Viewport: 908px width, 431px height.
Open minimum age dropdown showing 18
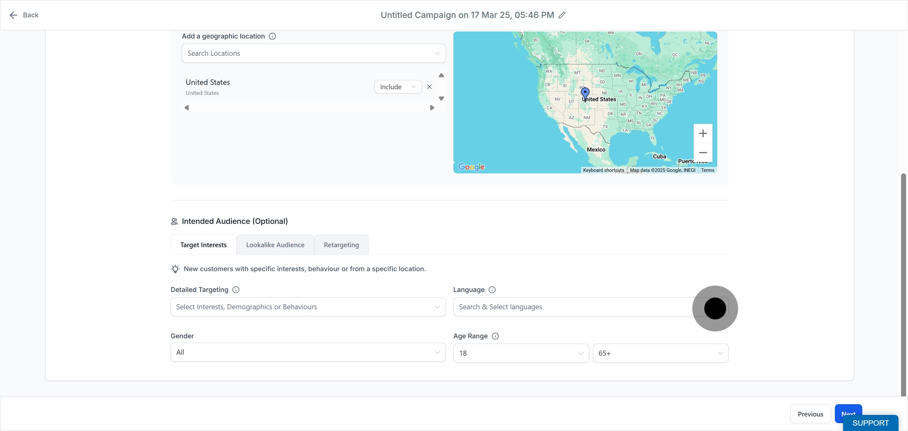point(521,353)
